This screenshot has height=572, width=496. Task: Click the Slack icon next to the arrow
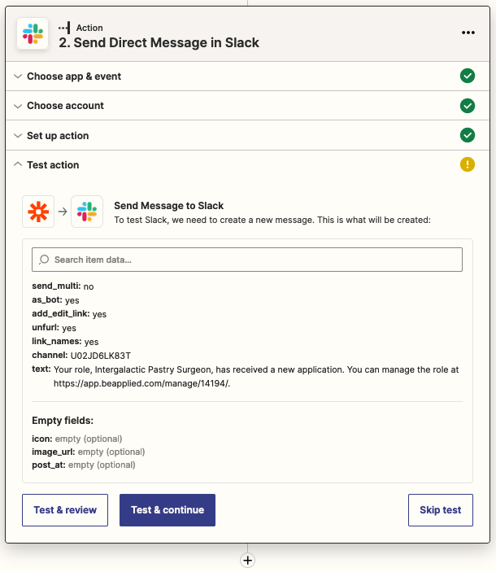[x=87, y=212]
